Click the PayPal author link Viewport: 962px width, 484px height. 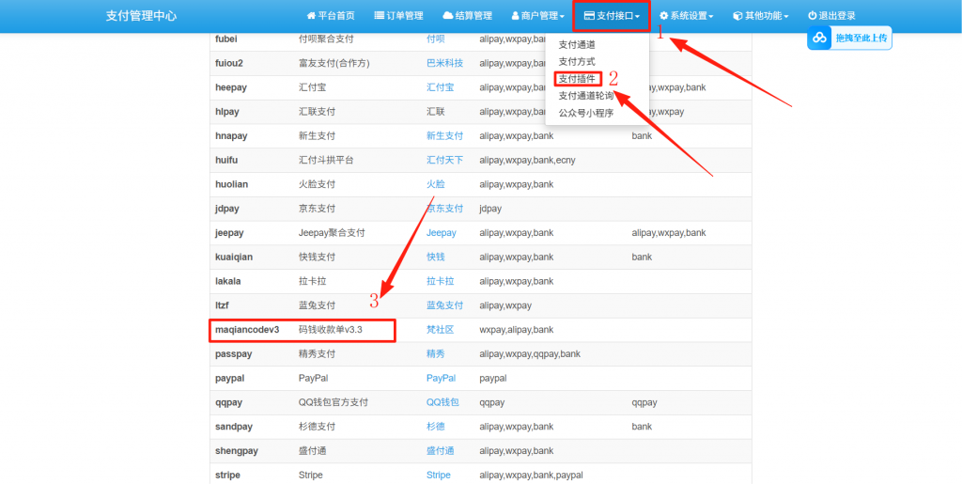coord(441,378)
